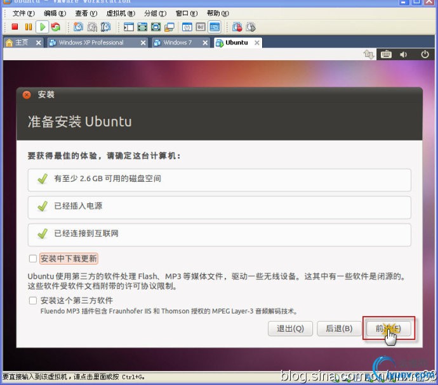Select the highlighted console view icon
Image resolution: width=438 pixels, height=385 pixels.
coord(215,27)
